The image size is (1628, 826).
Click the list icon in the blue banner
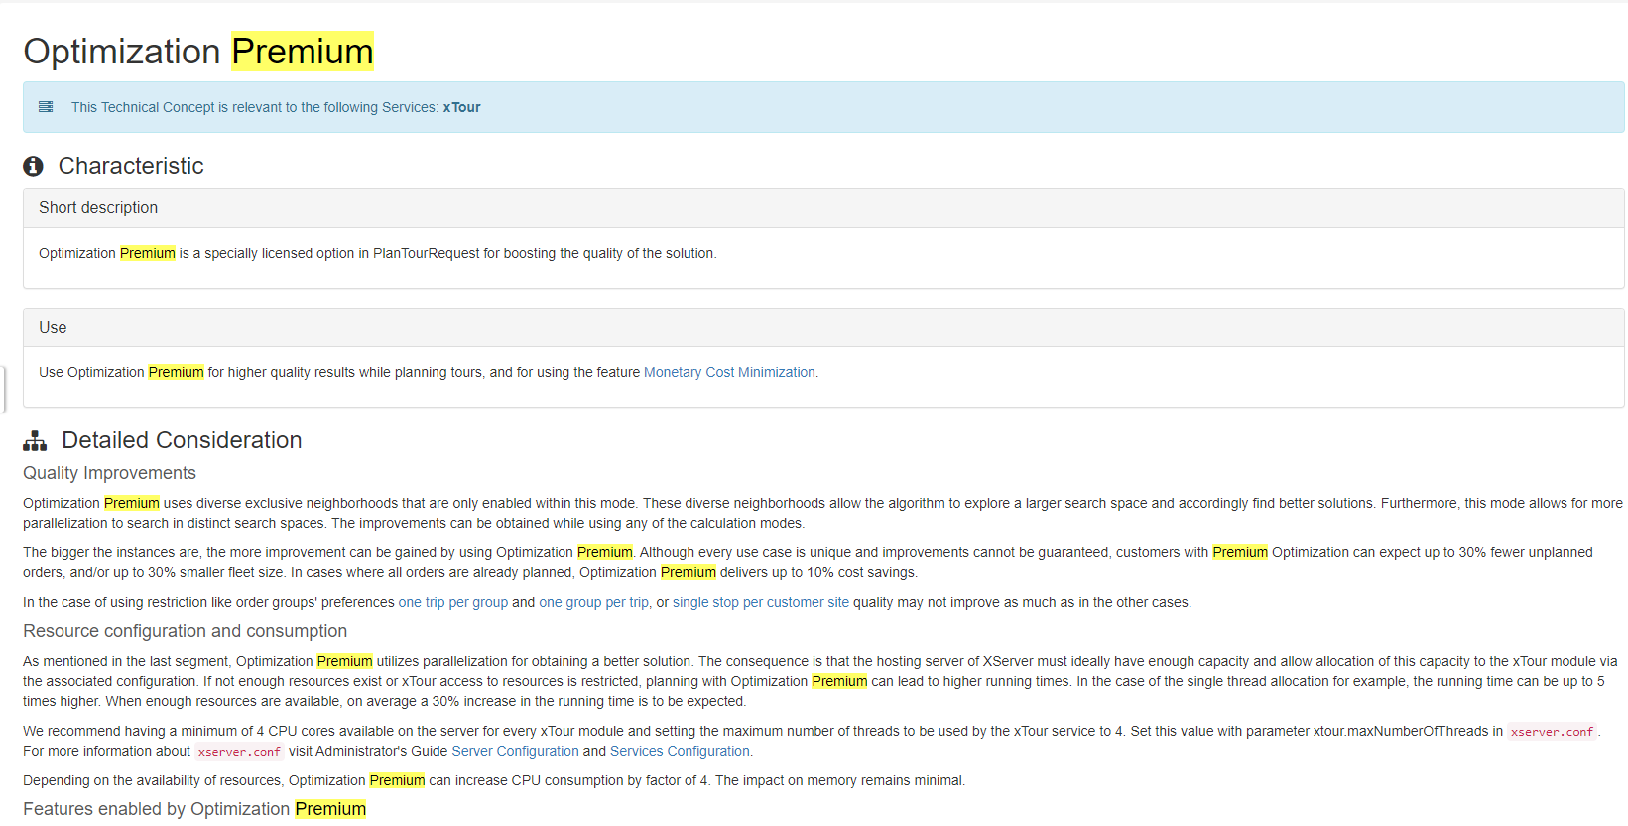click(x=46, y=107)
